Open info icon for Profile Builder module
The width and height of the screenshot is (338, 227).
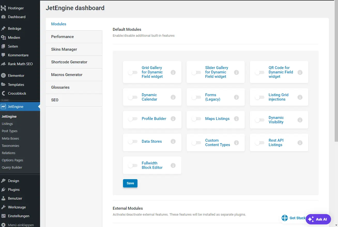(x=173, y=119)
